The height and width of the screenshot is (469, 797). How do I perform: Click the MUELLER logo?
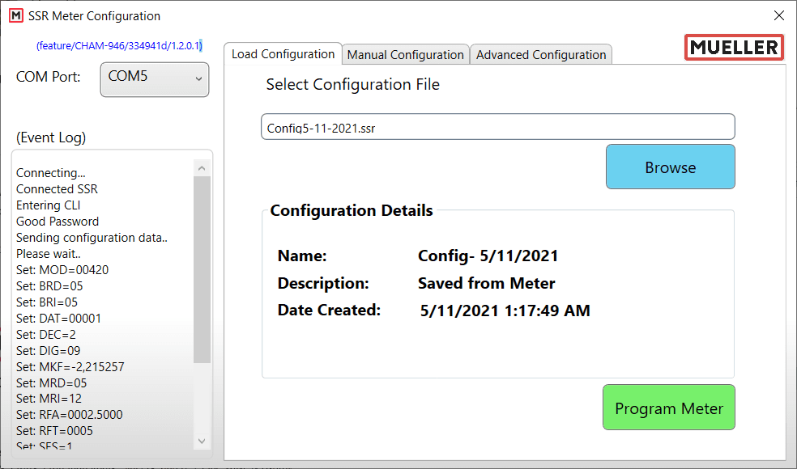click(x=733, y=47)
